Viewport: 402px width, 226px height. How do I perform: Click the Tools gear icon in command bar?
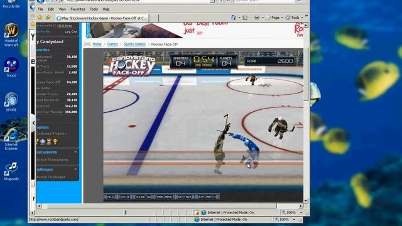pyautogui.click(x=288, y=18)
